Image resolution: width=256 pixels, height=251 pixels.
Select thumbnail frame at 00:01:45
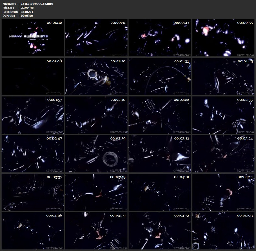pos(223,77)
